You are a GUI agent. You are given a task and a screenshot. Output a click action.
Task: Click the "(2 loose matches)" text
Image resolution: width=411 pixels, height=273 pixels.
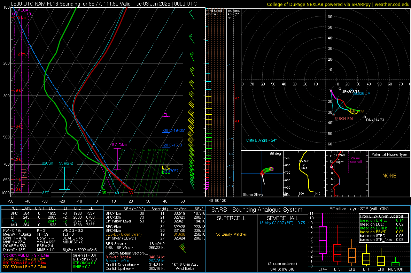pyautogui.click(x=282, y=264)
